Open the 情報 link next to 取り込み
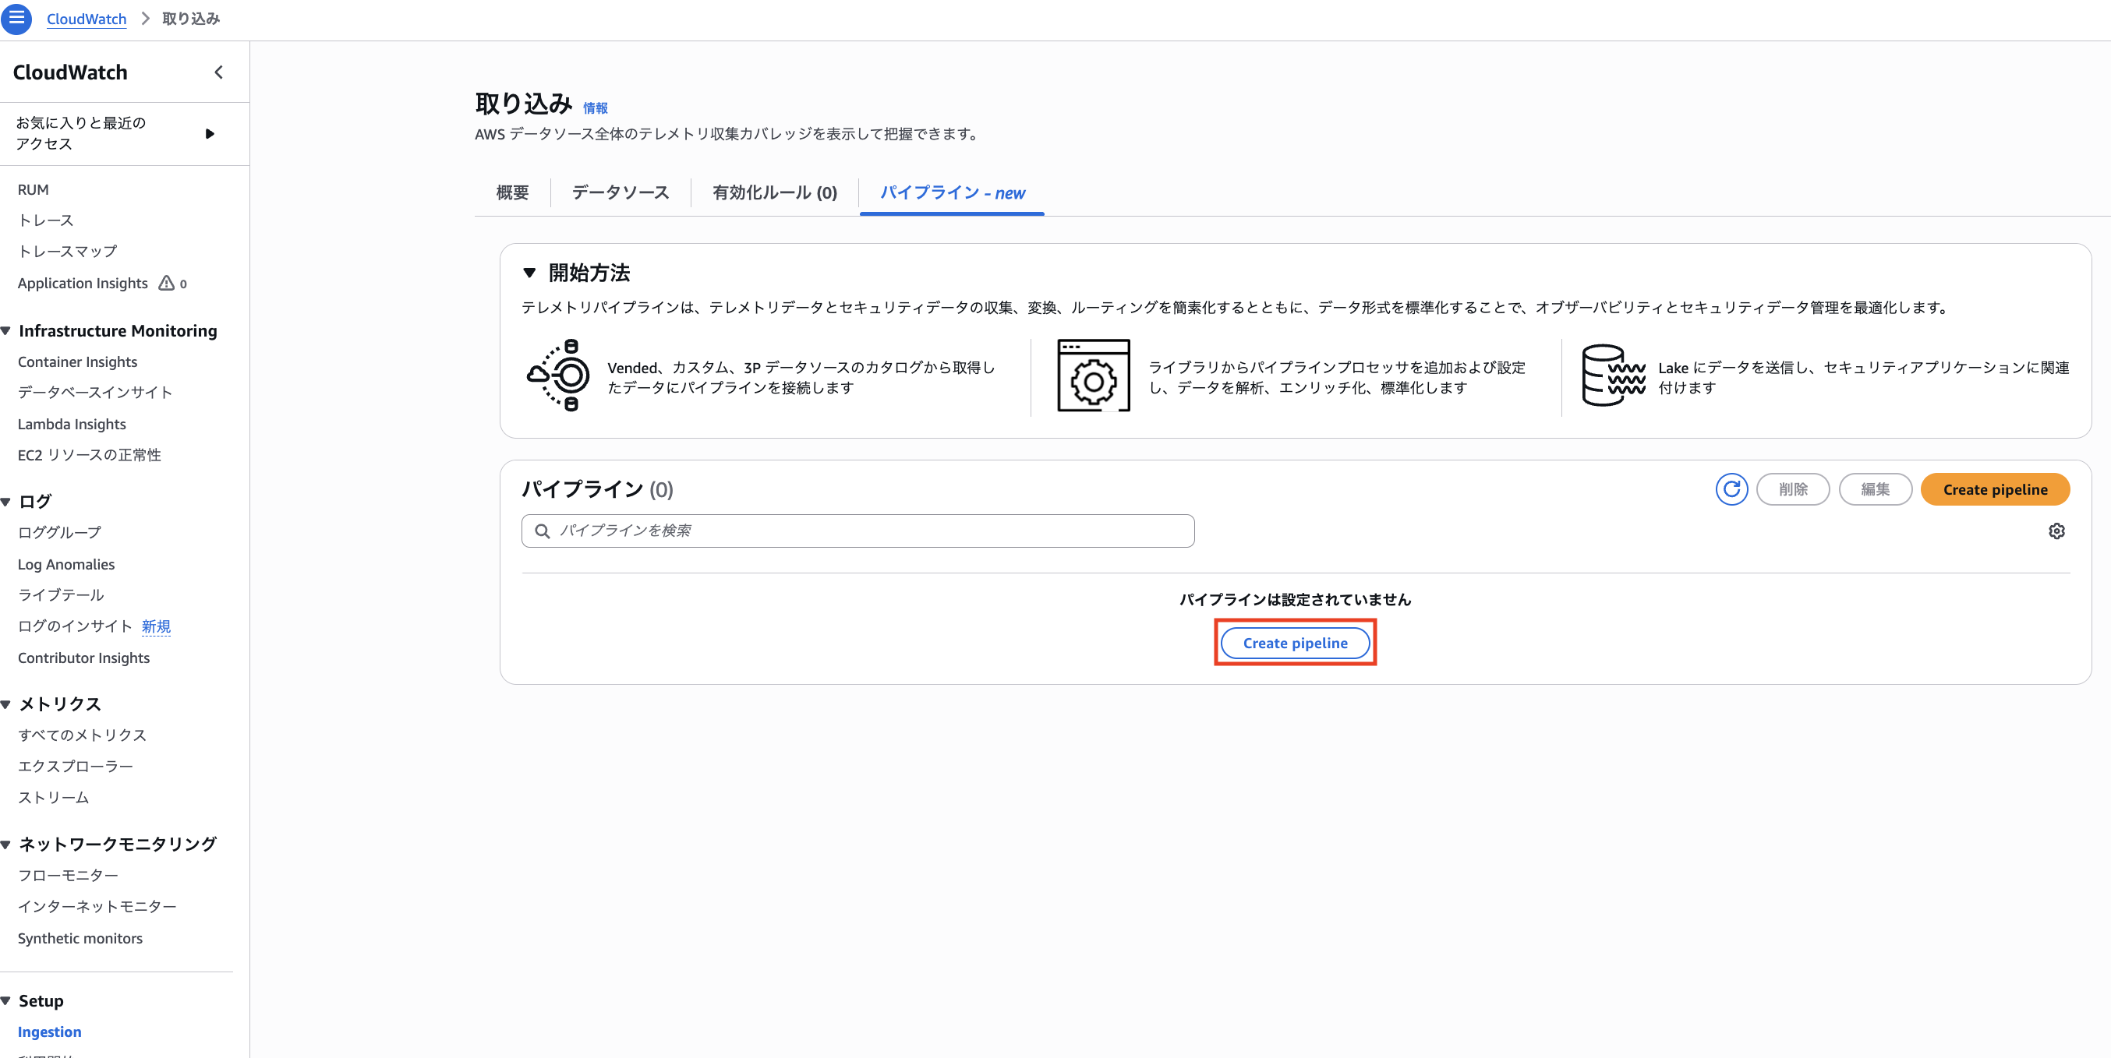Image resolution: width=2111 pixels, height=1058 pixels. pos(594,107)
